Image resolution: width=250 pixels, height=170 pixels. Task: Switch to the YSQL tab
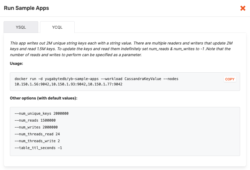pyautogui.click(x=21, y=27)
